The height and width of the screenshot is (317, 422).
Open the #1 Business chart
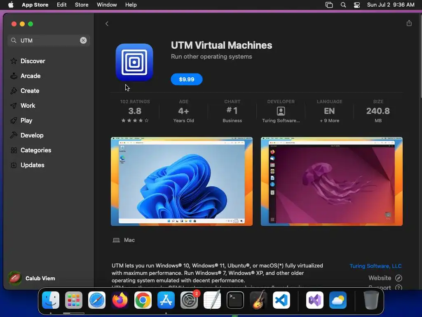[232, 111]
